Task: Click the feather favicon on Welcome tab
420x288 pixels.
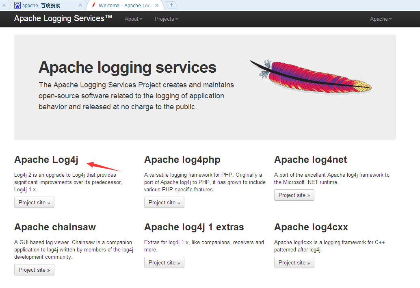Action: point(94,5)
